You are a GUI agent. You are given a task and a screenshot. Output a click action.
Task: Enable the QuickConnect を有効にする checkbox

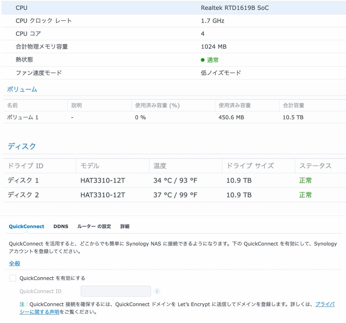coord(13,278)
